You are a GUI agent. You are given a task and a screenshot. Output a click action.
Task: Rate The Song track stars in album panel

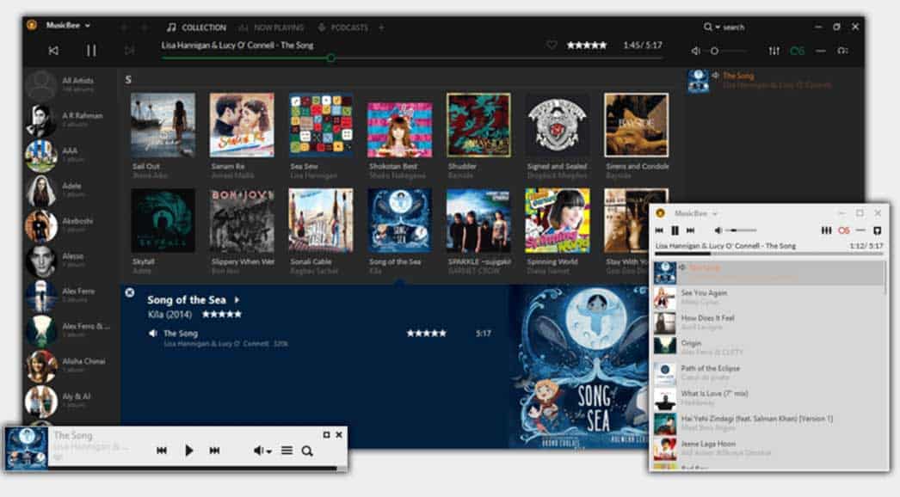click(x=427, y=333)
